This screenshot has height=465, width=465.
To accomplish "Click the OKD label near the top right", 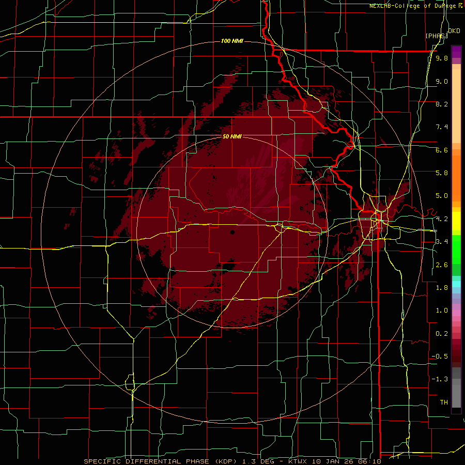I will pyautogui.click(x=454, y=31).
